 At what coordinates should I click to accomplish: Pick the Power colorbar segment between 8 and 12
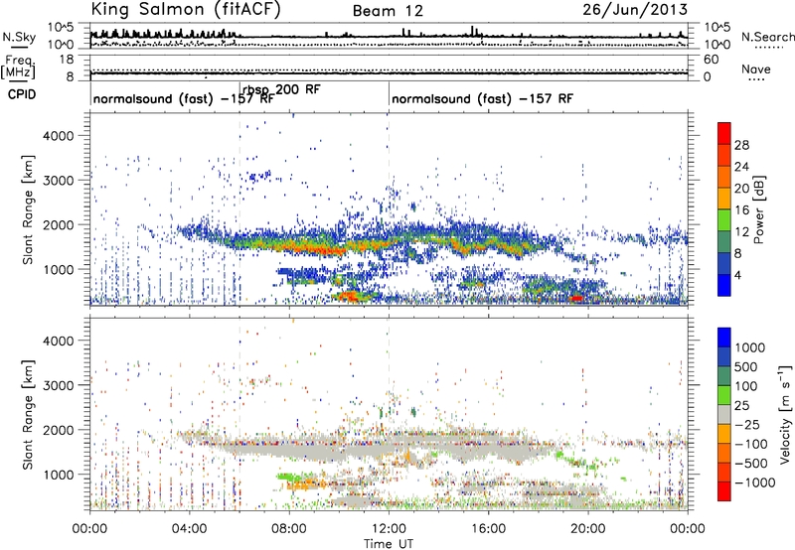click(724, 242)
